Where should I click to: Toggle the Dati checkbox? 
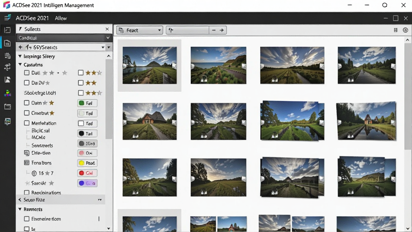(x=27, y=73)
